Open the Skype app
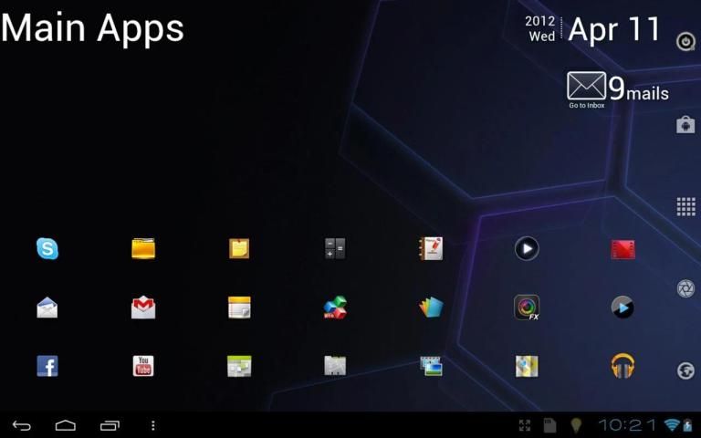Image resolution: width=701 pixels, height=438 pixels. (x=47, y=248)
